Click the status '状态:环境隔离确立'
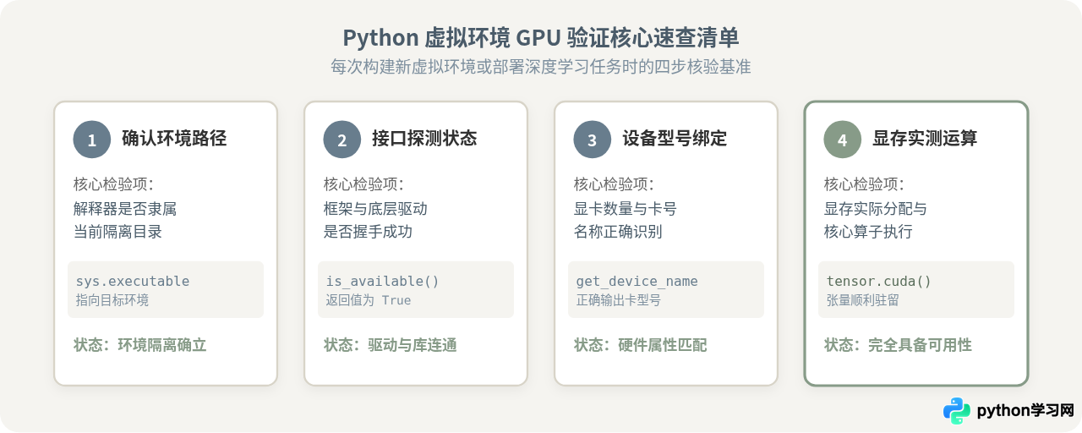Viewport: 1082px width, 433px height. pos(140,345)
